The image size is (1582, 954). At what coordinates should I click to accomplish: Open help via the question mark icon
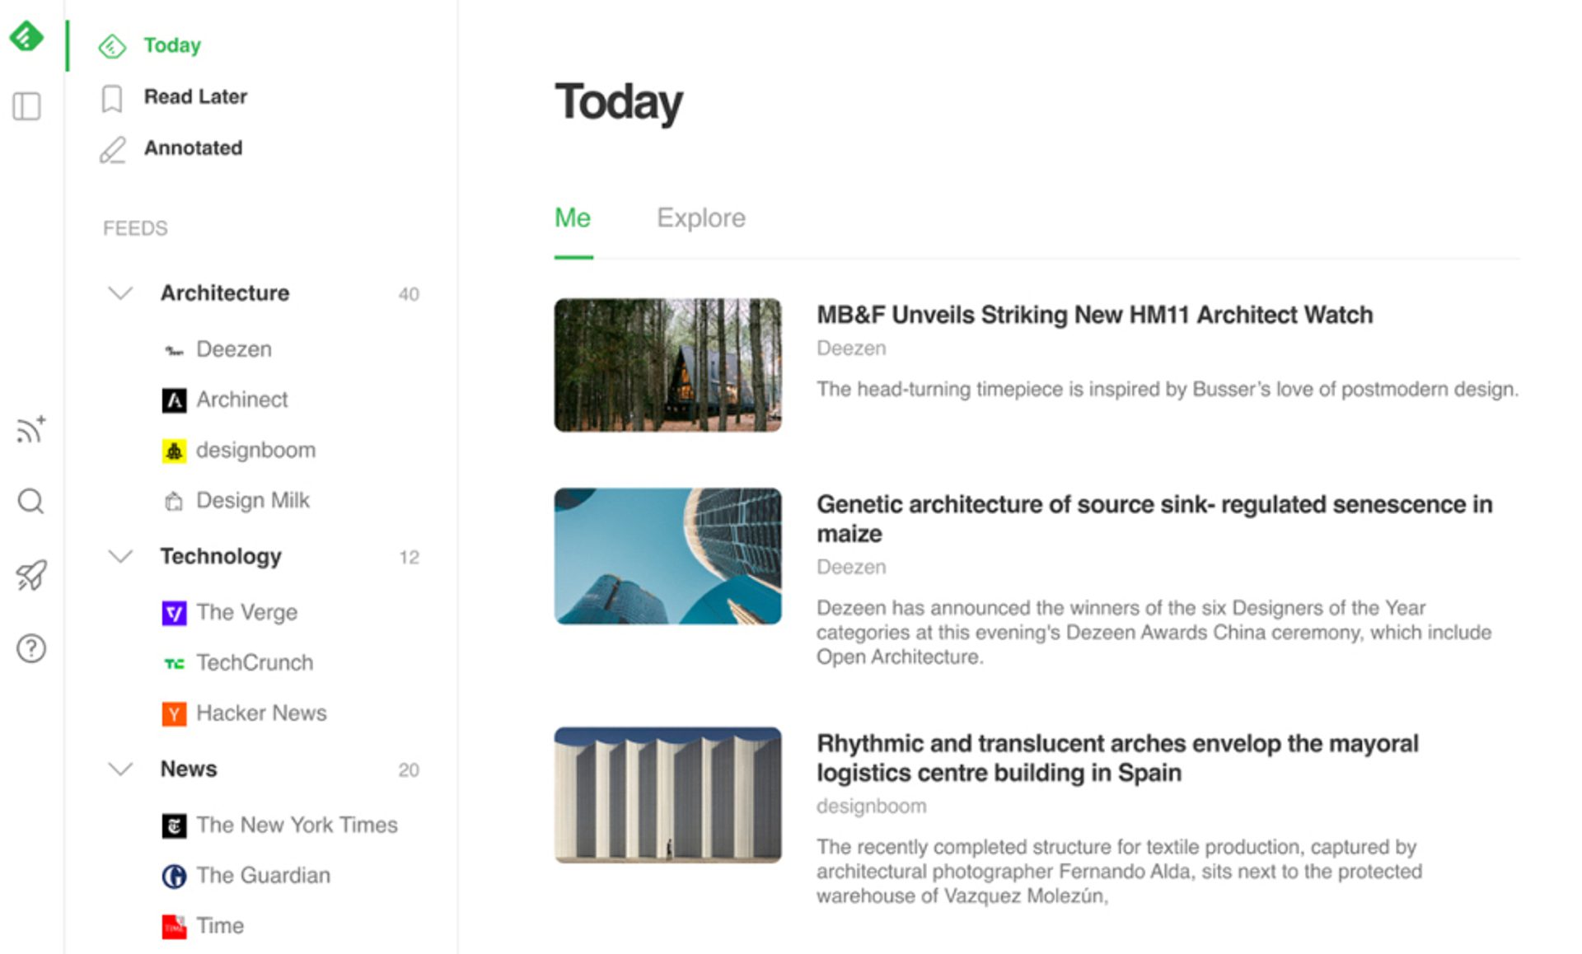tap(30, 648)
